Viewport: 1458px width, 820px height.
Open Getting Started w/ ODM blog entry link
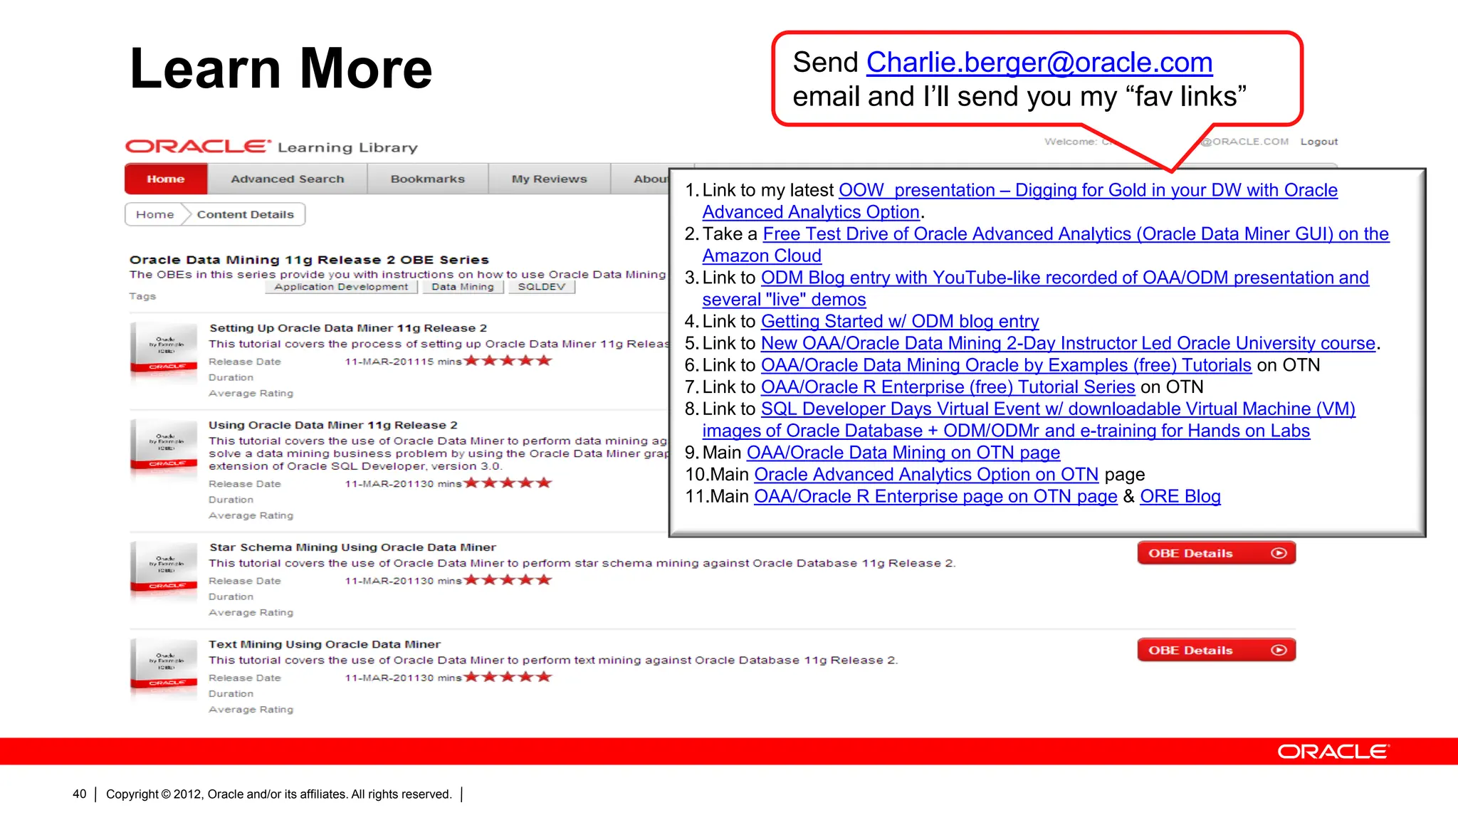(900, 321)
